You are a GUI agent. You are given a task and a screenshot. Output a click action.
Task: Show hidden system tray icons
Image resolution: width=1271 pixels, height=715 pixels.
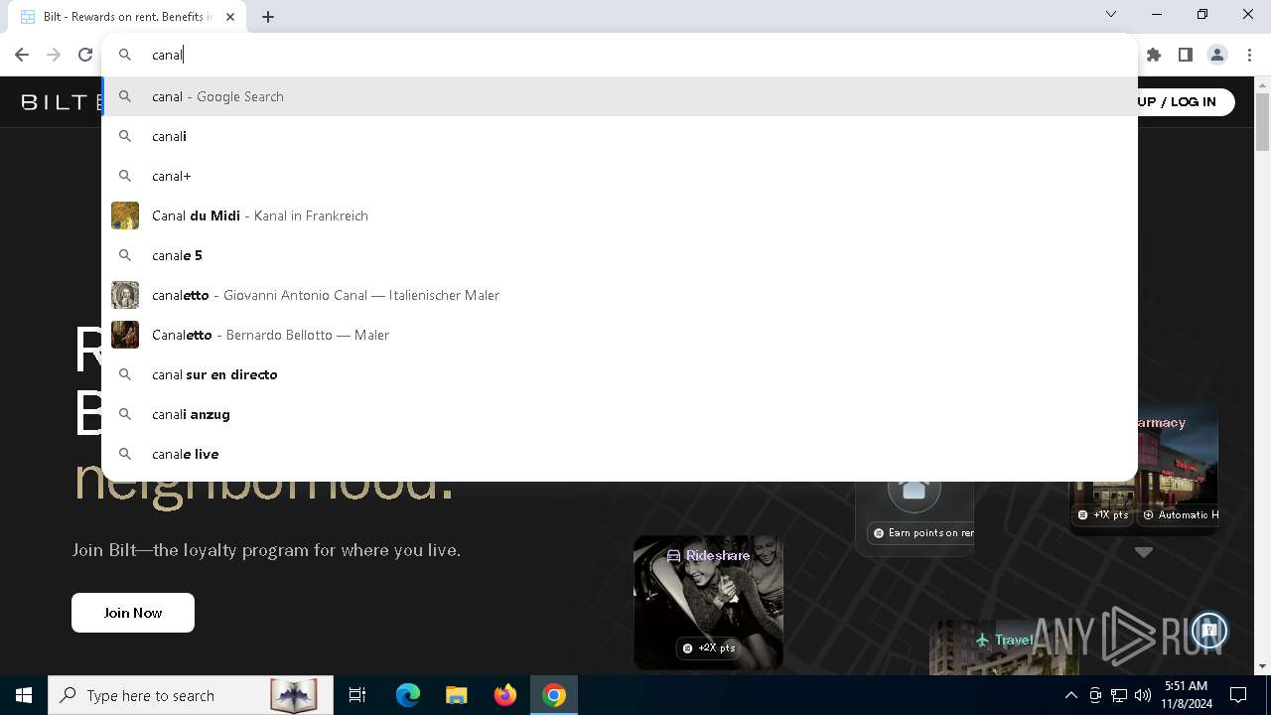coord(1070,695)
